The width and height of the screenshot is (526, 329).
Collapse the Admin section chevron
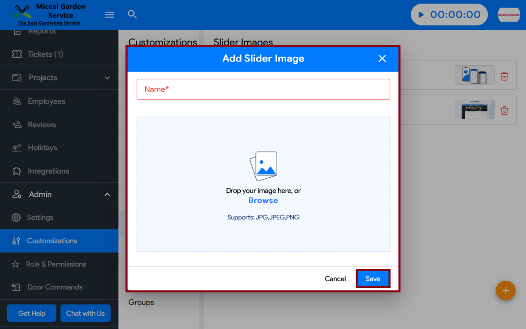click(x=107, y=194)
